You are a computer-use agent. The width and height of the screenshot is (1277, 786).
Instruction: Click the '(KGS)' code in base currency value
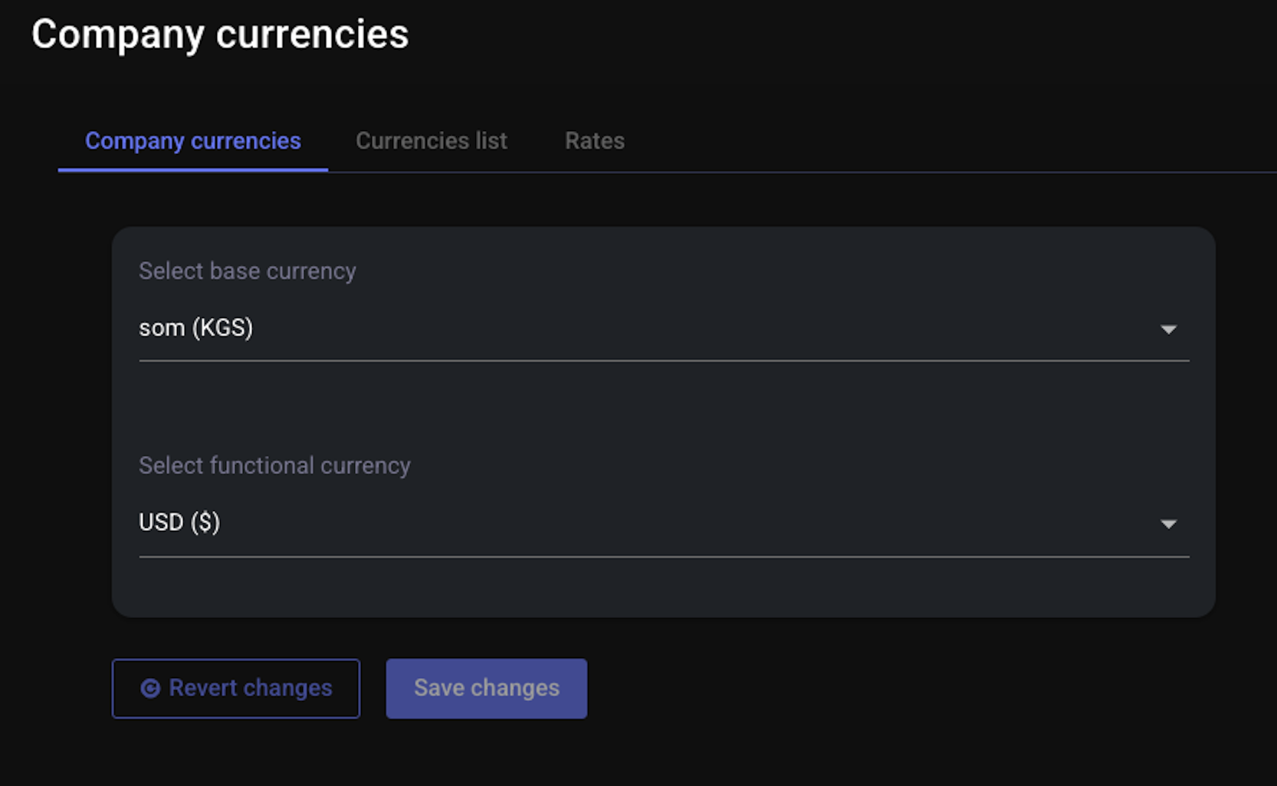pyautogui.click(x=222, y=328)
